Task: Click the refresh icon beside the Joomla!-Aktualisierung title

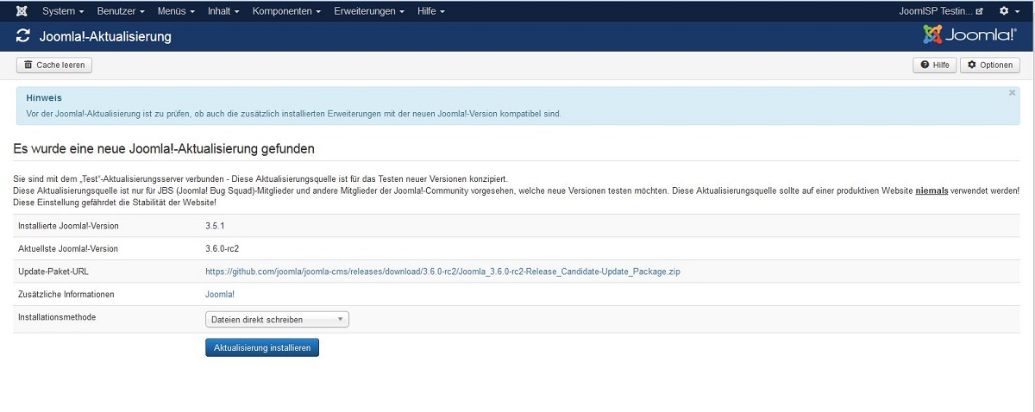Action: (23, 37)
